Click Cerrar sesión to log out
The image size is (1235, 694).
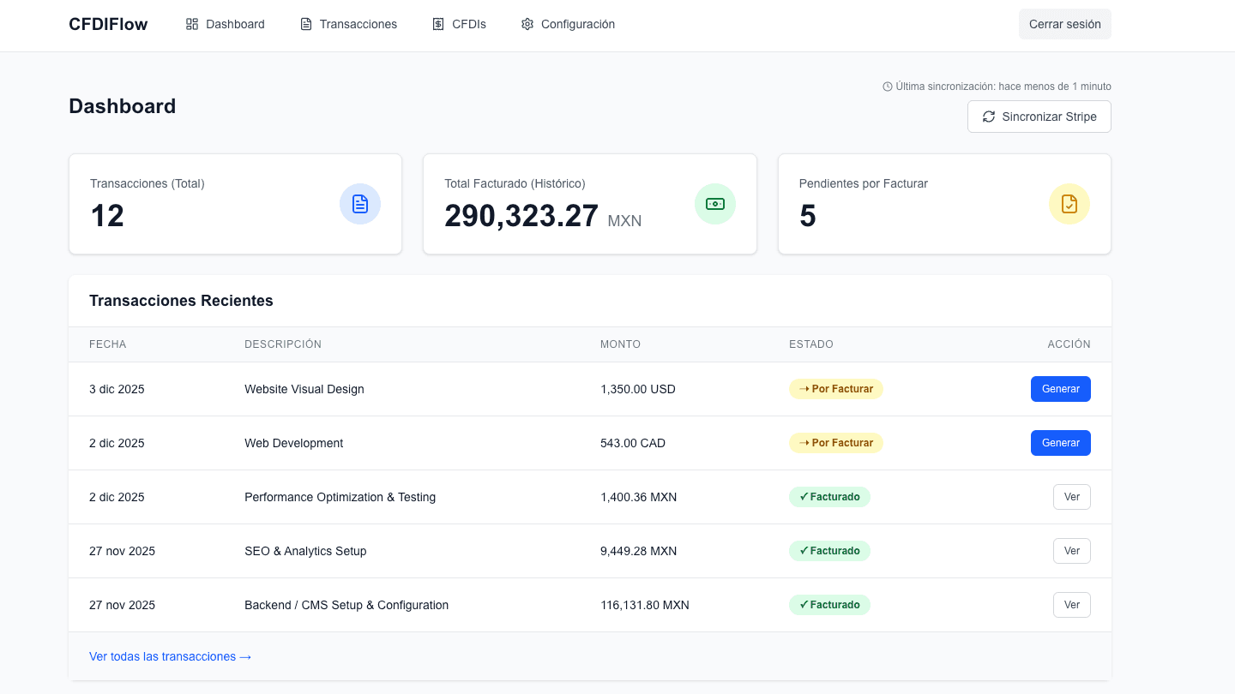click(1064, 24)
